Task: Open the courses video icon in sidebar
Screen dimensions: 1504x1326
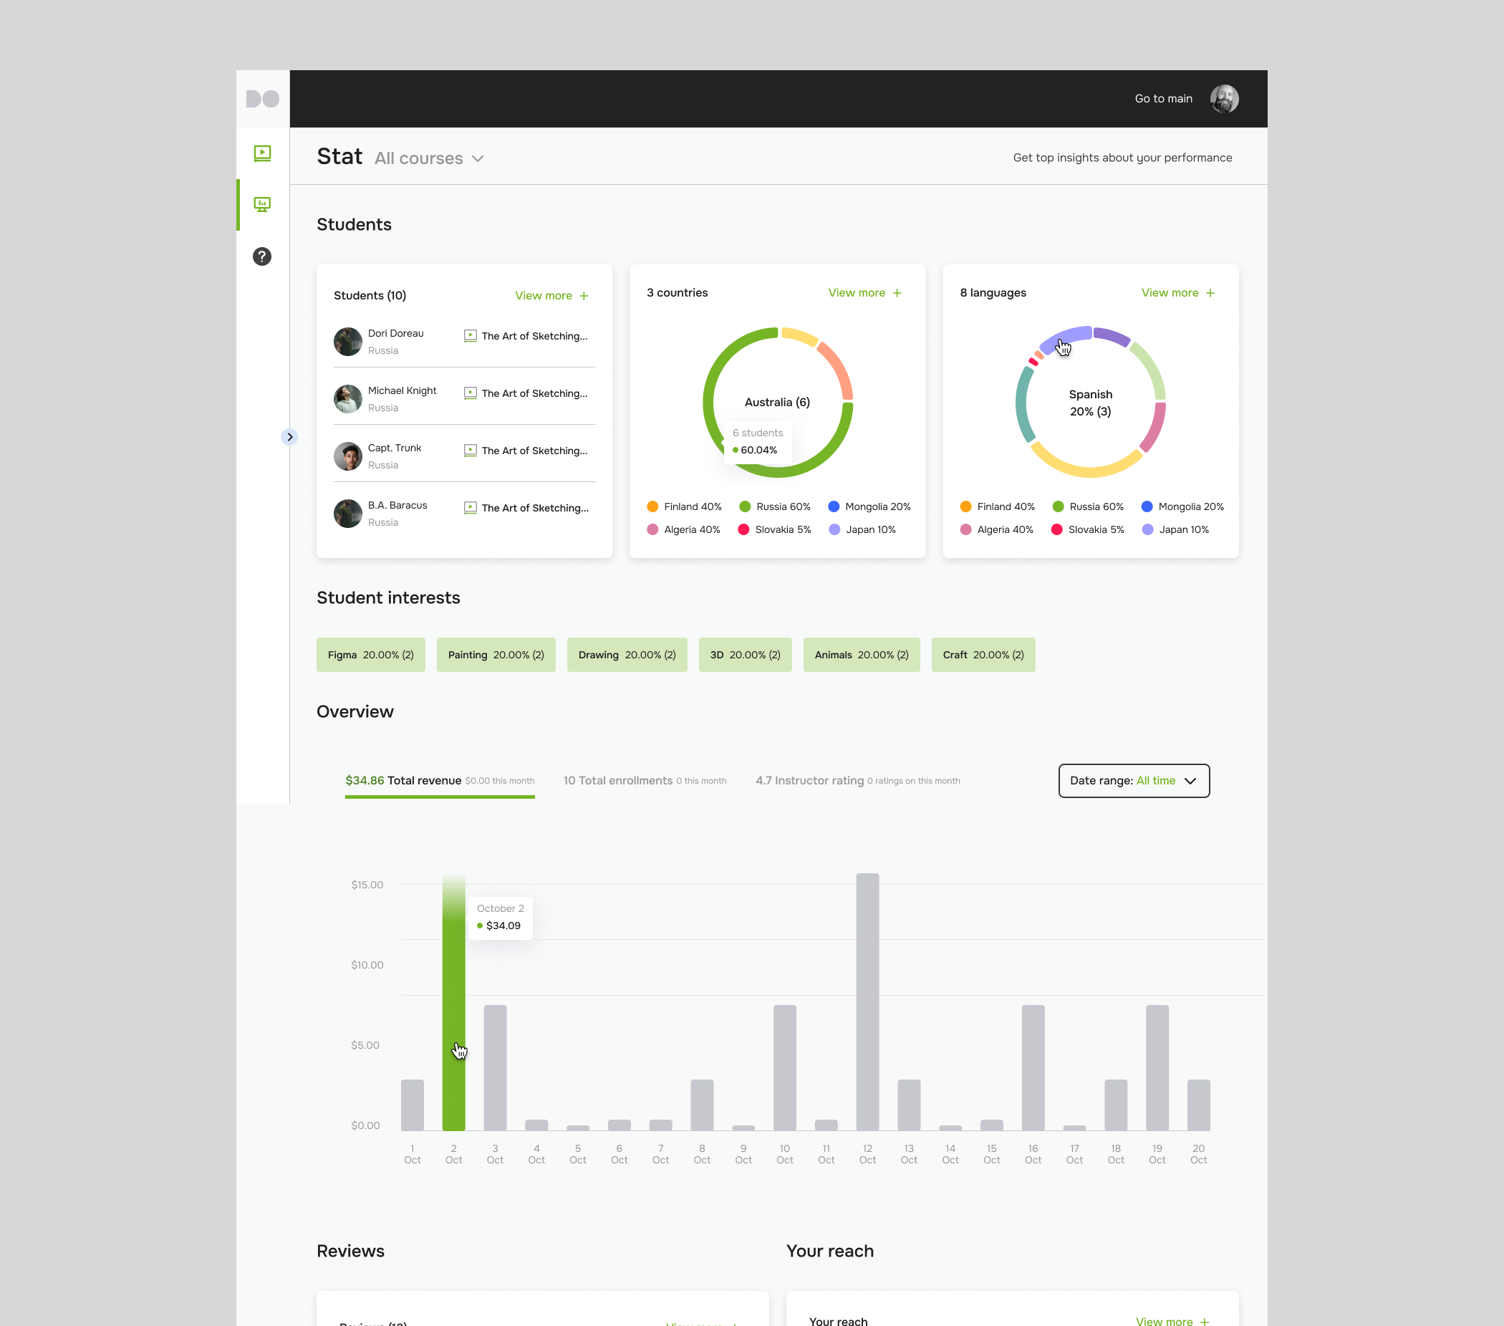Action: pyautogui.click(x=262, y=153)
